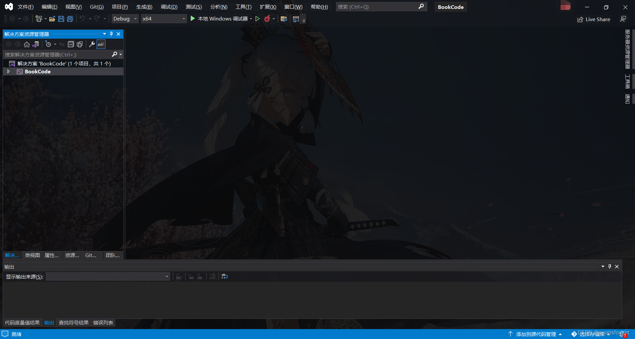Click the Send Feedback person icon
Viewport: 635px width, 339px height.
click(x=623, y=19)
